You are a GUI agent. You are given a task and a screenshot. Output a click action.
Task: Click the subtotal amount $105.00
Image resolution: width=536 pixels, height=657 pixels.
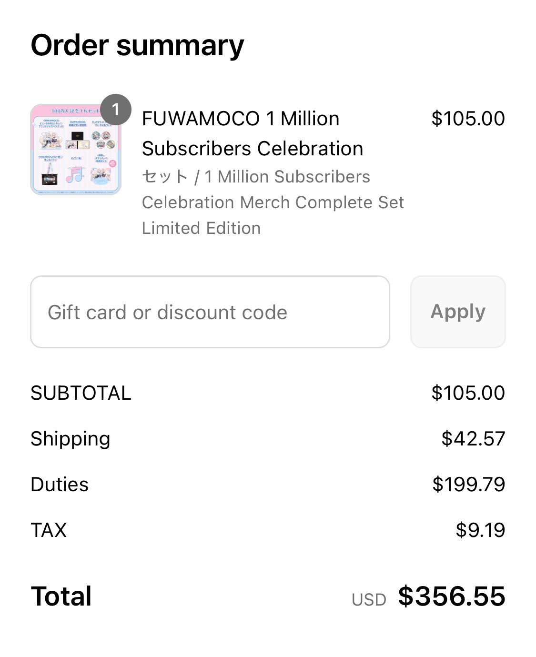point(468,393)
